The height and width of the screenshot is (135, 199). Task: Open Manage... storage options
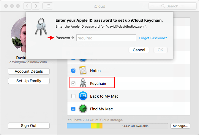click(x=180, y=126)
